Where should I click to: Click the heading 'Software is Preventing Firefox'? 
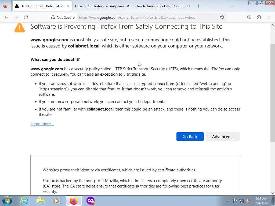[x=126, y=27]
